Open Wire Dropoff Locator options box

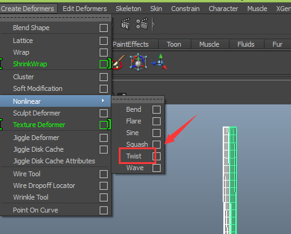click(x=103, y=185)
